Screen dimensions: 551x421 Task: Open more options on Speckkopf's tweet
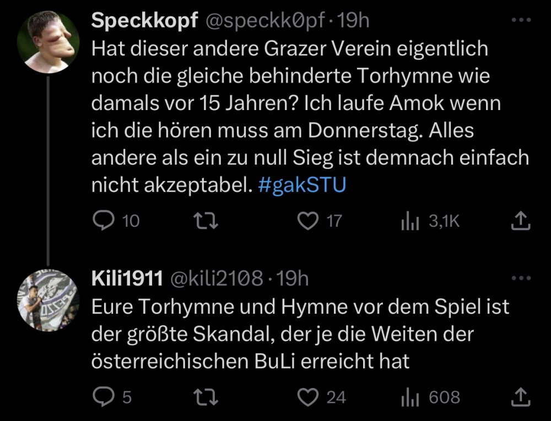click(520, 20)
